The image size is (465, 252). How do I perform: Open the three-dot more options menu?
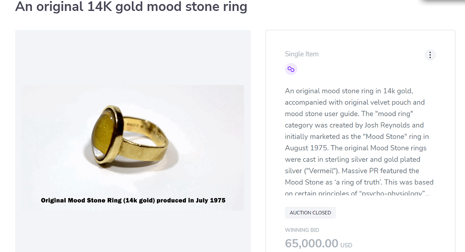point(430,55)
